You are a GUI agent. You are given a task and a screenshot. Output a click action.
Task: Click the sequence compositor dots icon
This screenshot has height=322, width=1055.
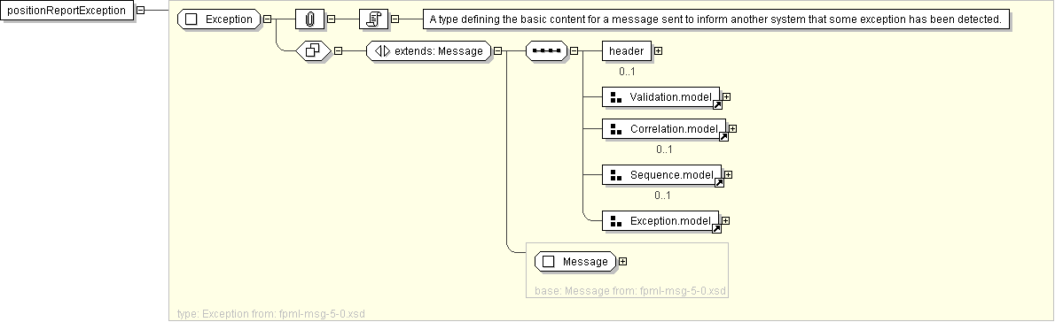pos(546,50)
